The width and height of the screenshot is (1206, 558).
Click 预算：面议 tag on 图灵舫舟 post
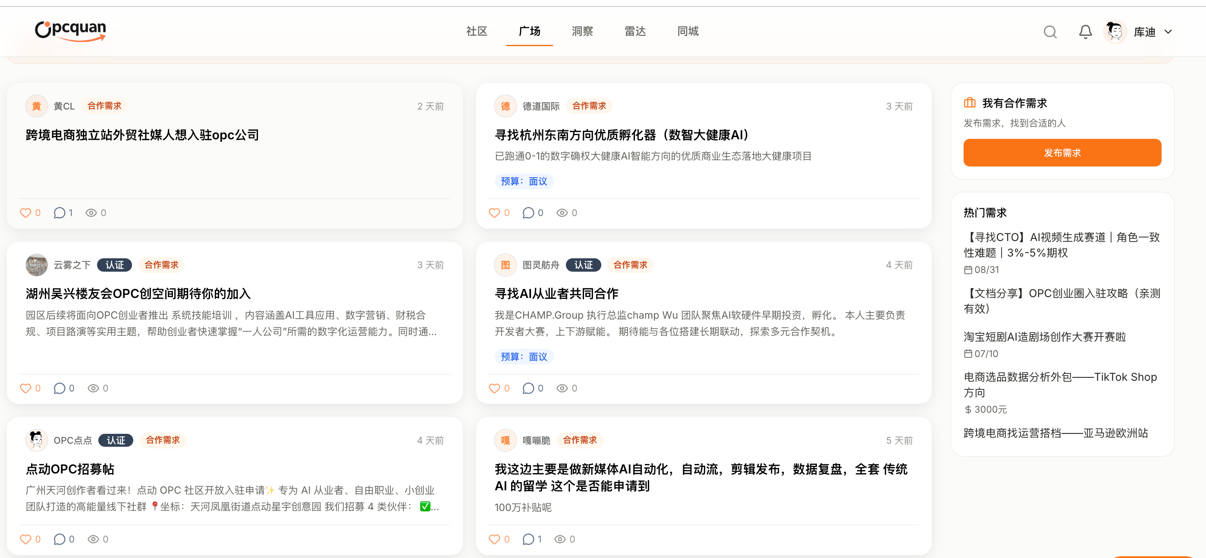point(524,357)
